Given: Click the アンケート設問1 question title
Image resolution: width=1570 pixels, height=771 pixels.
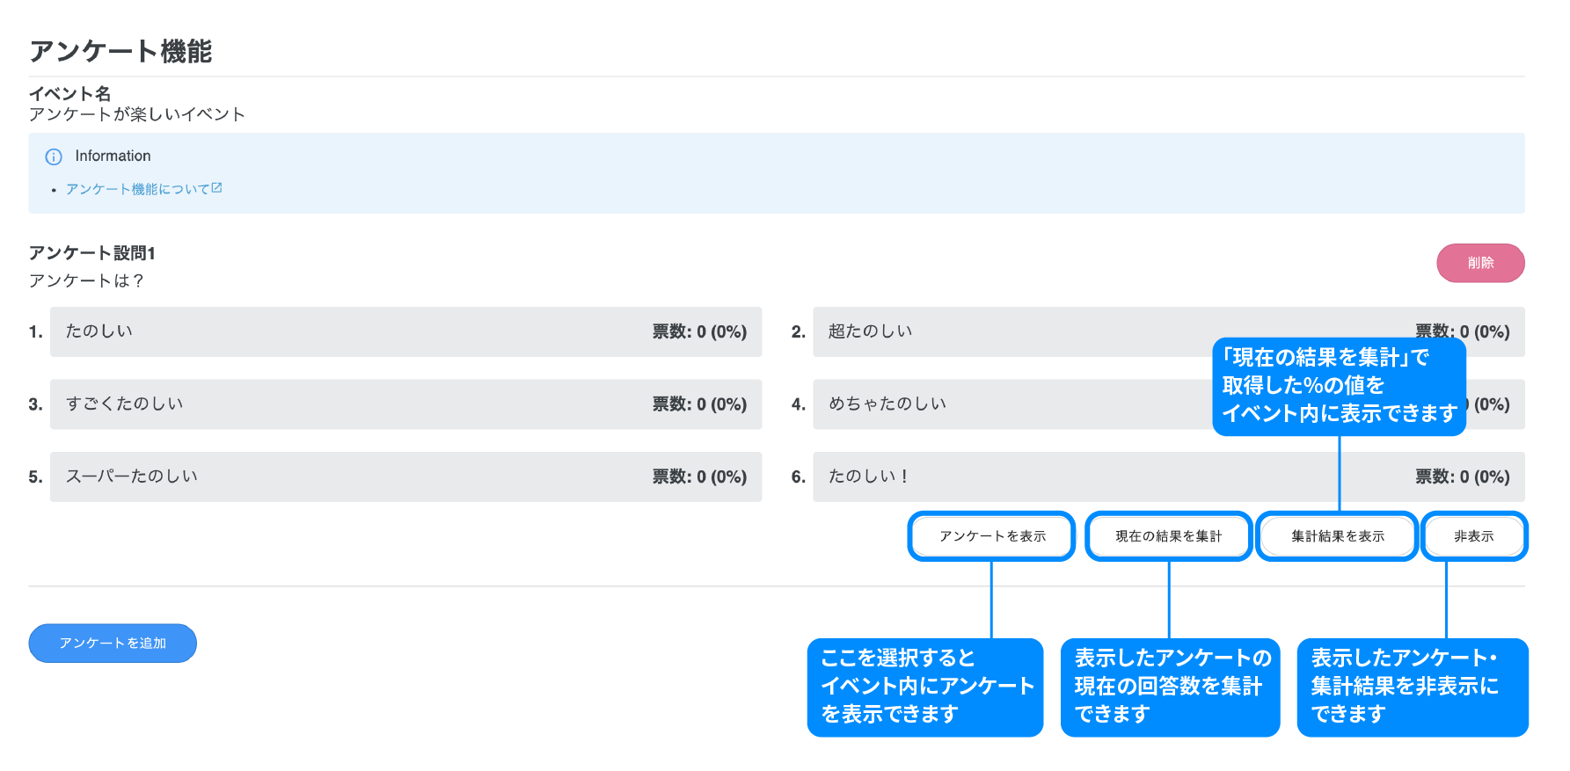Looking at the screenshot, I should 92,253.
